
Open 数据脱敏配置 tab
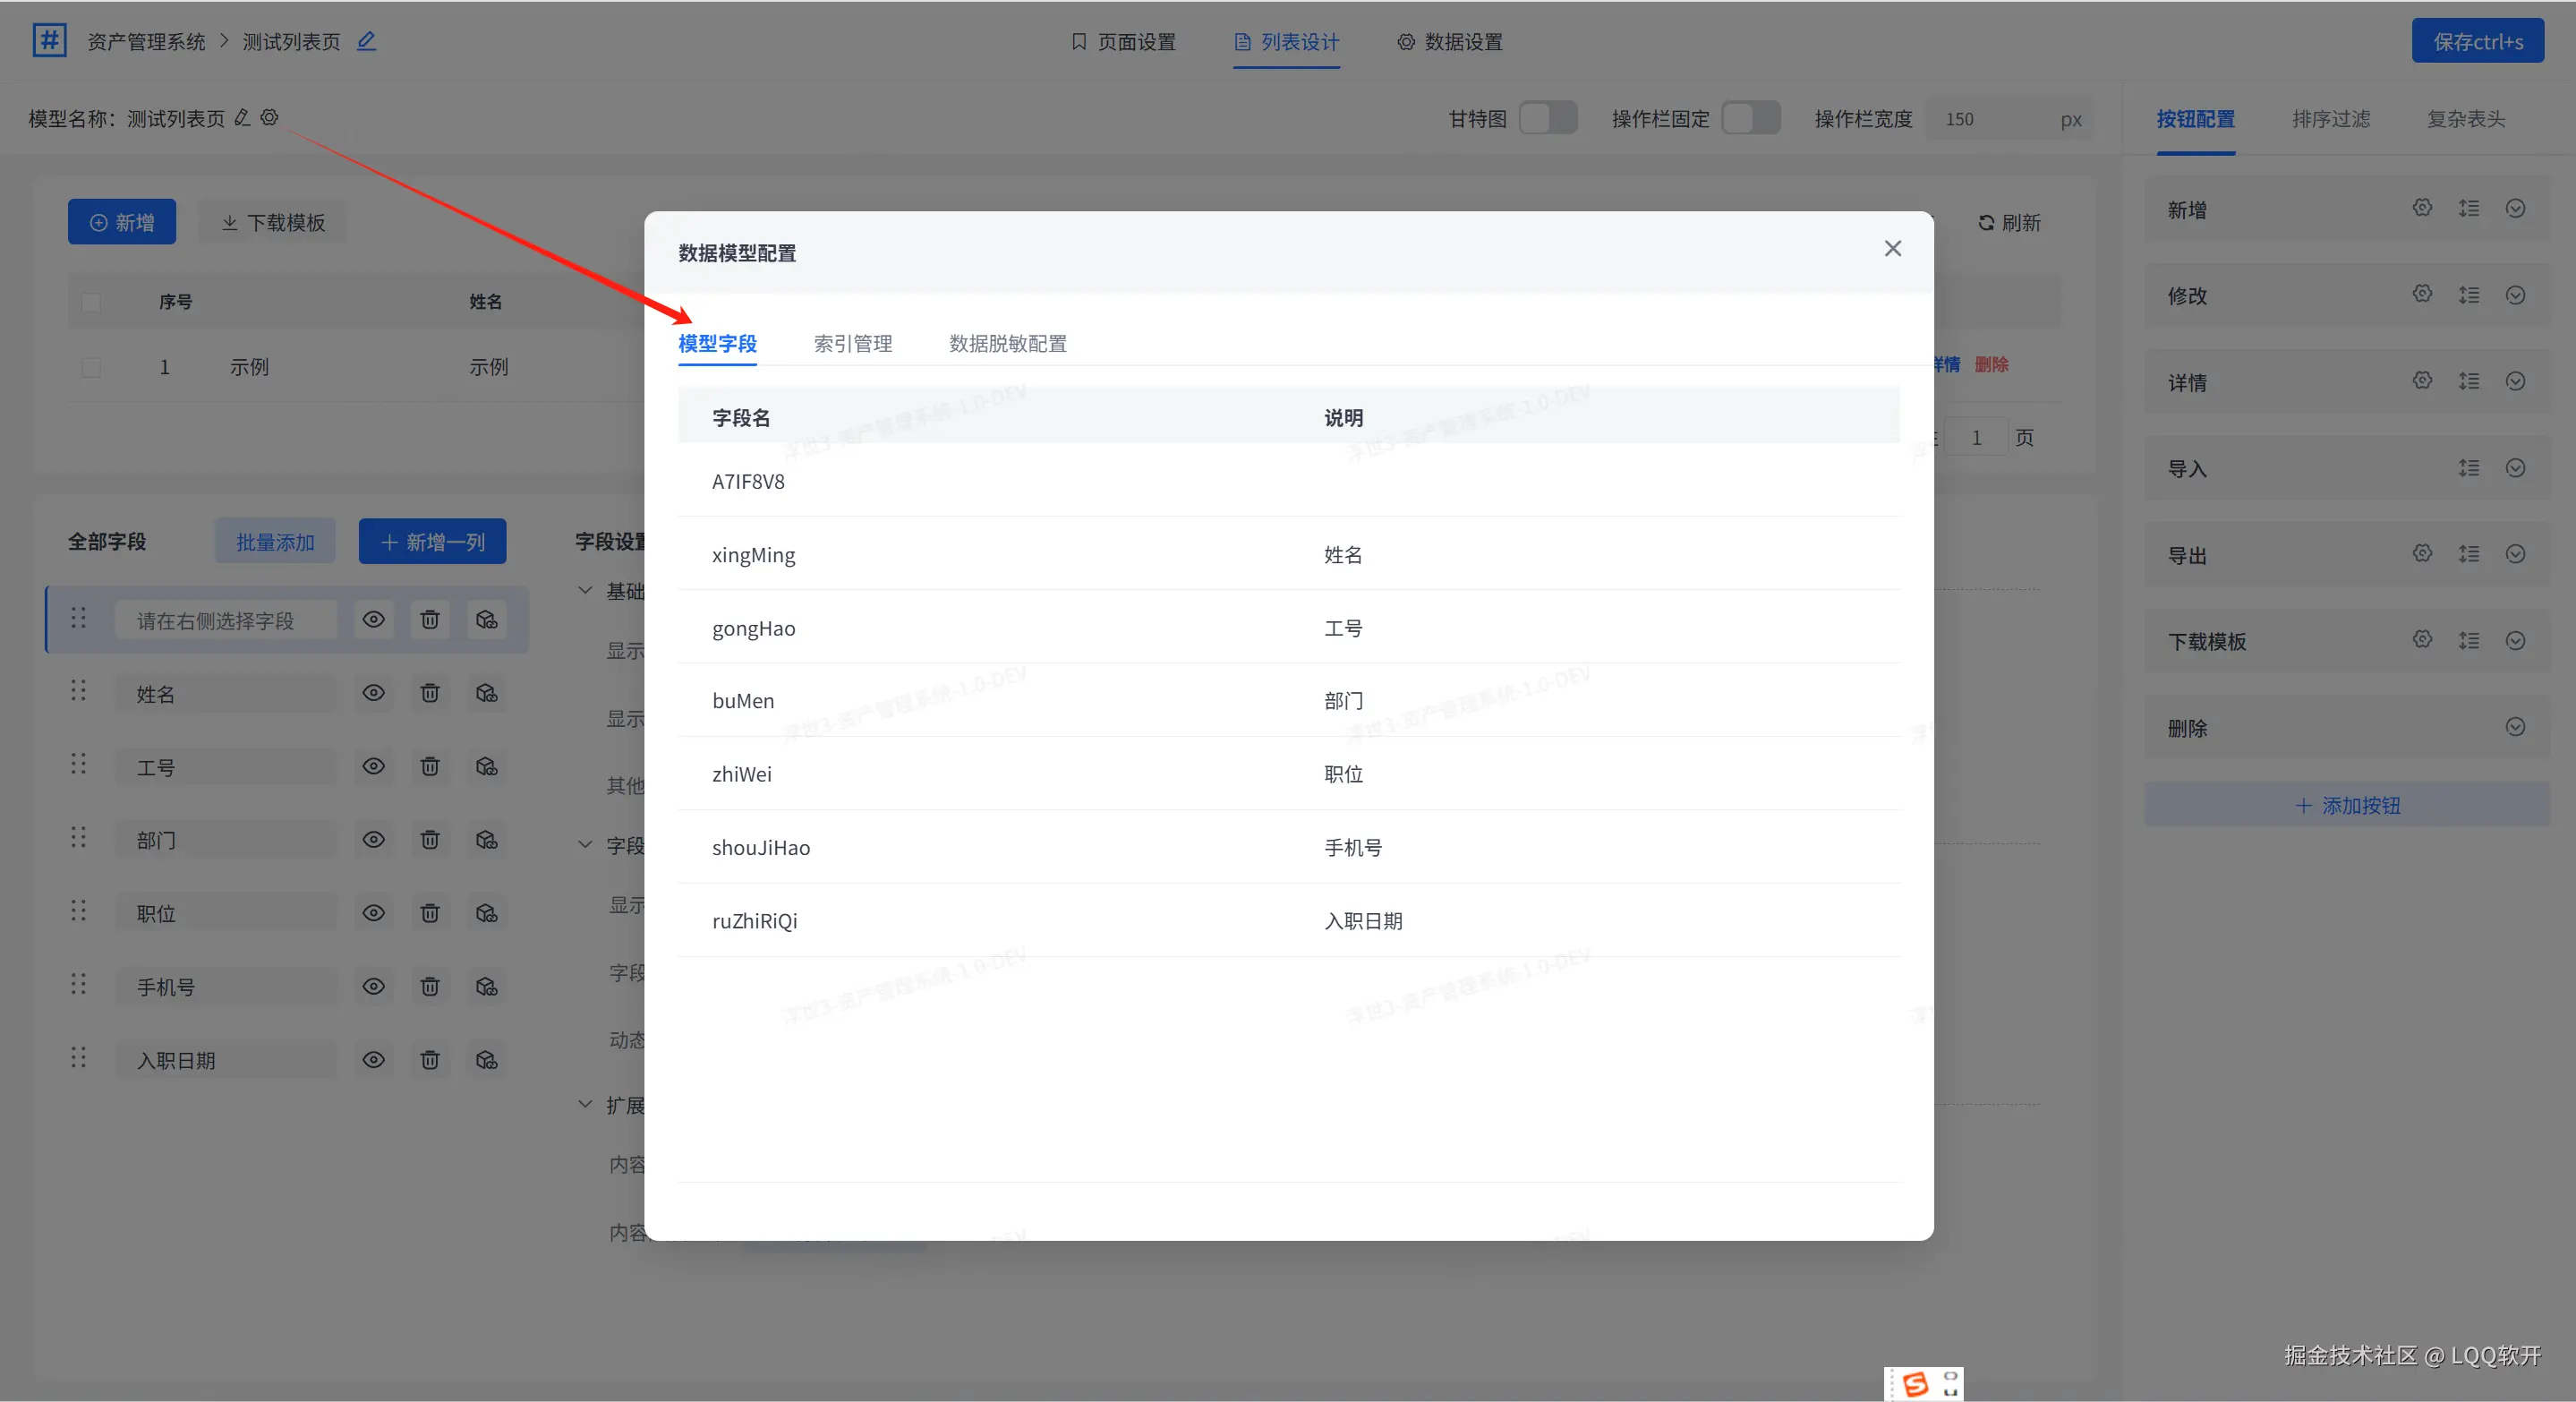point(1007,344)
